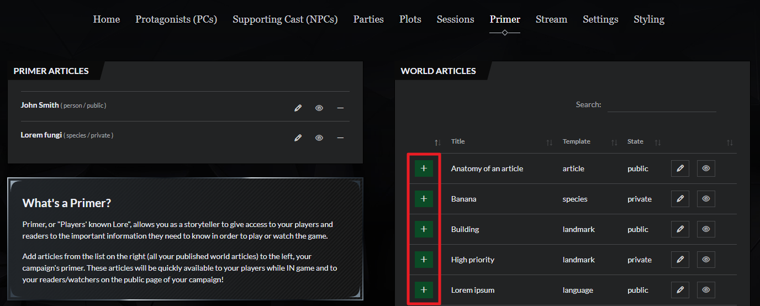Edit John Smith primer article
This screenshot has width=760, height=306.
click(298, 108)
